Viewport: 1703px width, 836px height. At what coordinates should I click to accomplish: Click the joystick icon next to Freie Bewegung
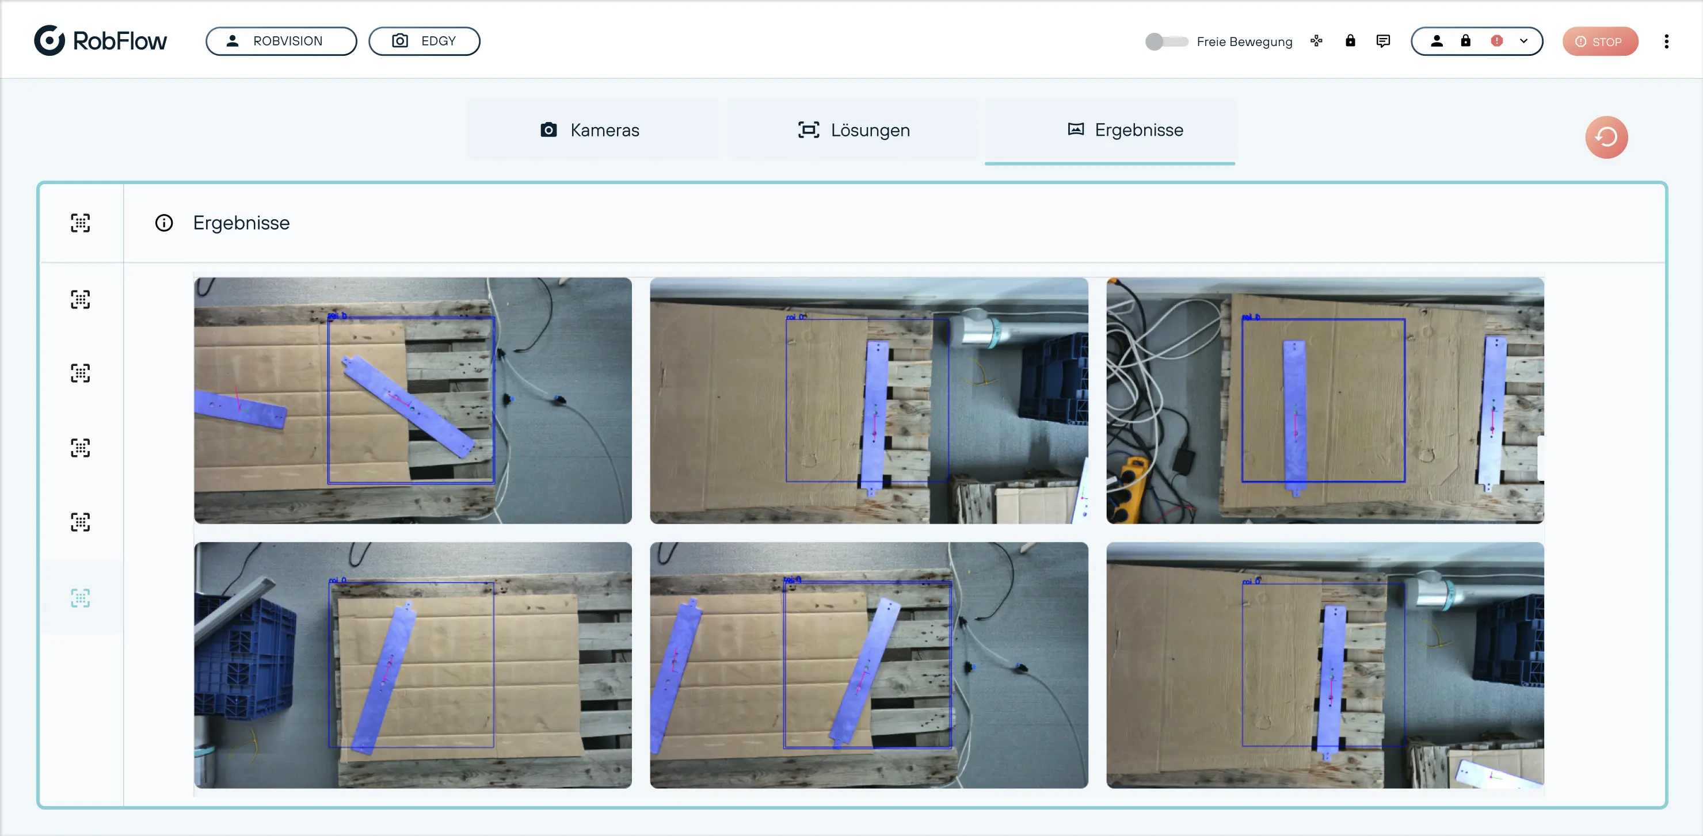tap(1316, 41)
